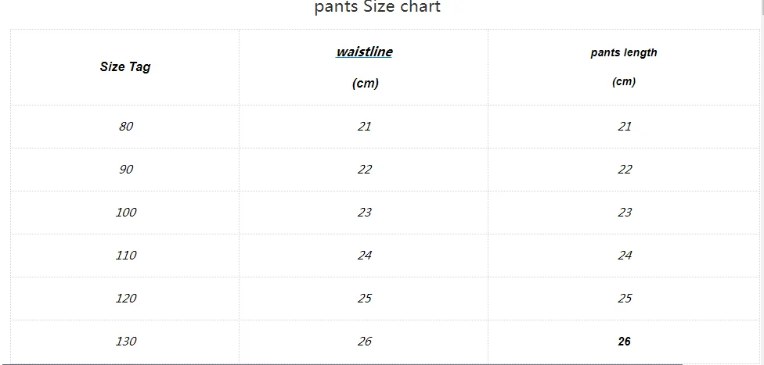The height and width of the screenshot is (365, 764).
Task: Click pants length value 23
Action: point(624,212)
